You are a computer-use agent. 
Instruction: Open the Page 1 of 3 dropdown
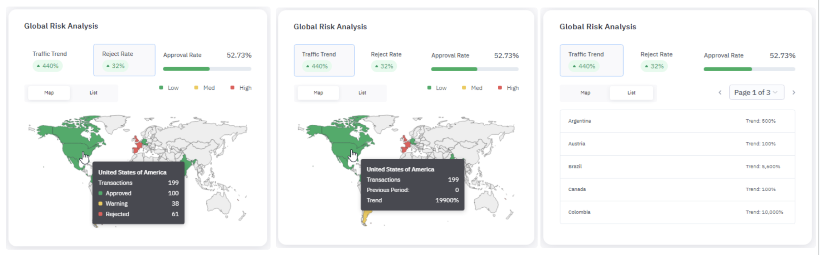click(756, 93)
